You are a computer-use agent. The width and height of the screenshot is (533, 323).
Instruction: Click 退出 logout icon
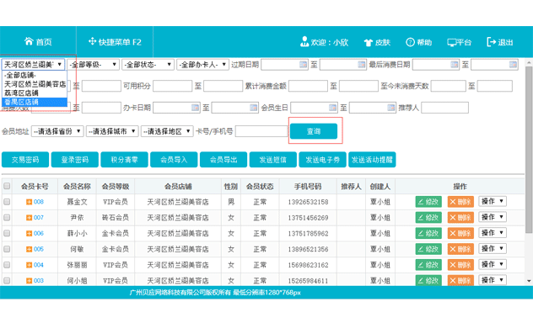coord(491,42)
